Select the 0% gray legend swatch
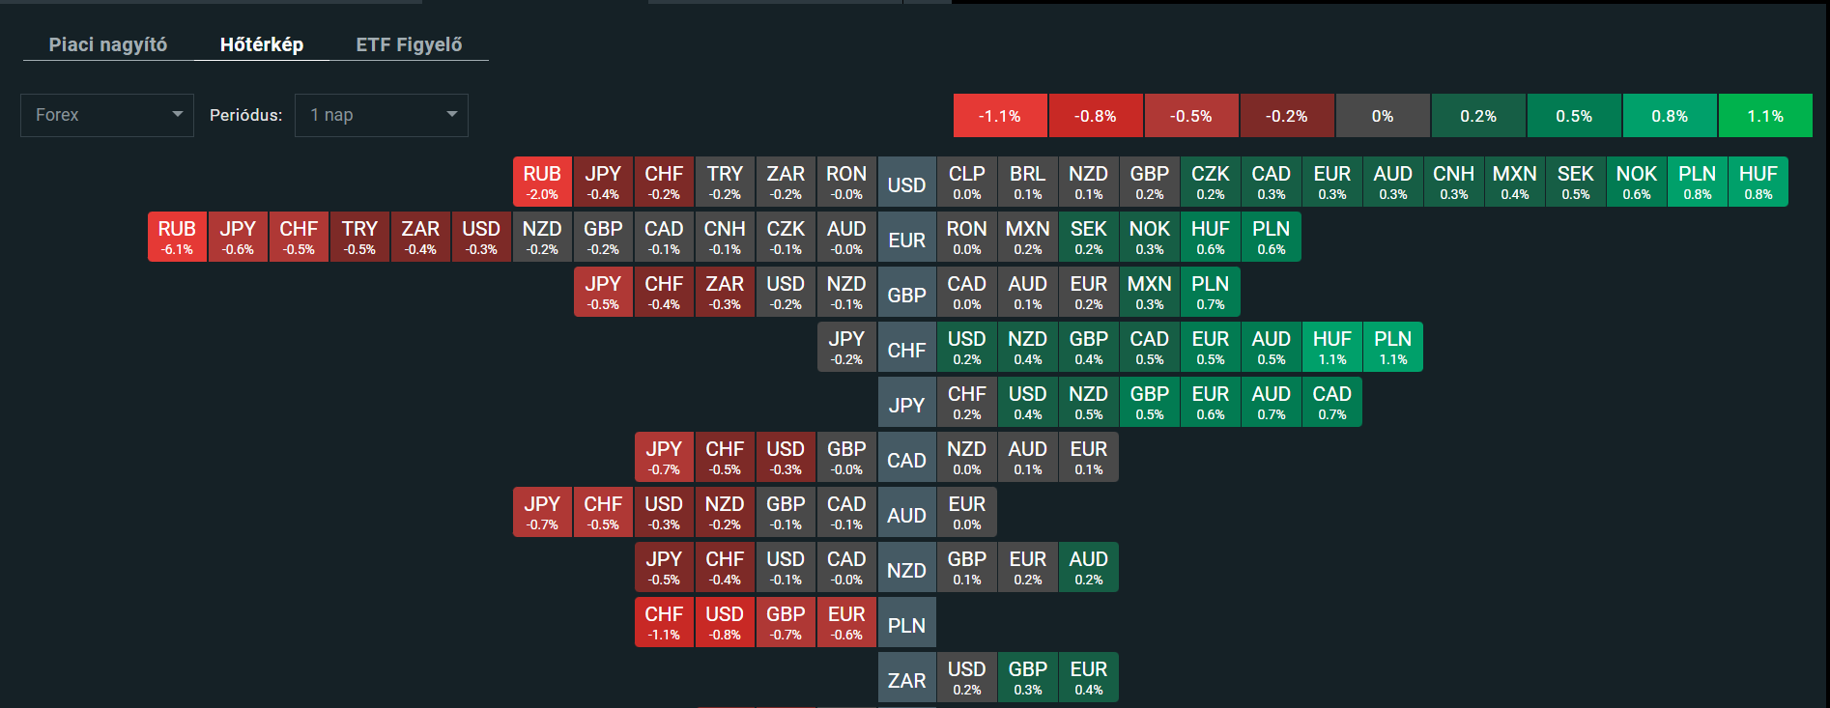 1383,116
